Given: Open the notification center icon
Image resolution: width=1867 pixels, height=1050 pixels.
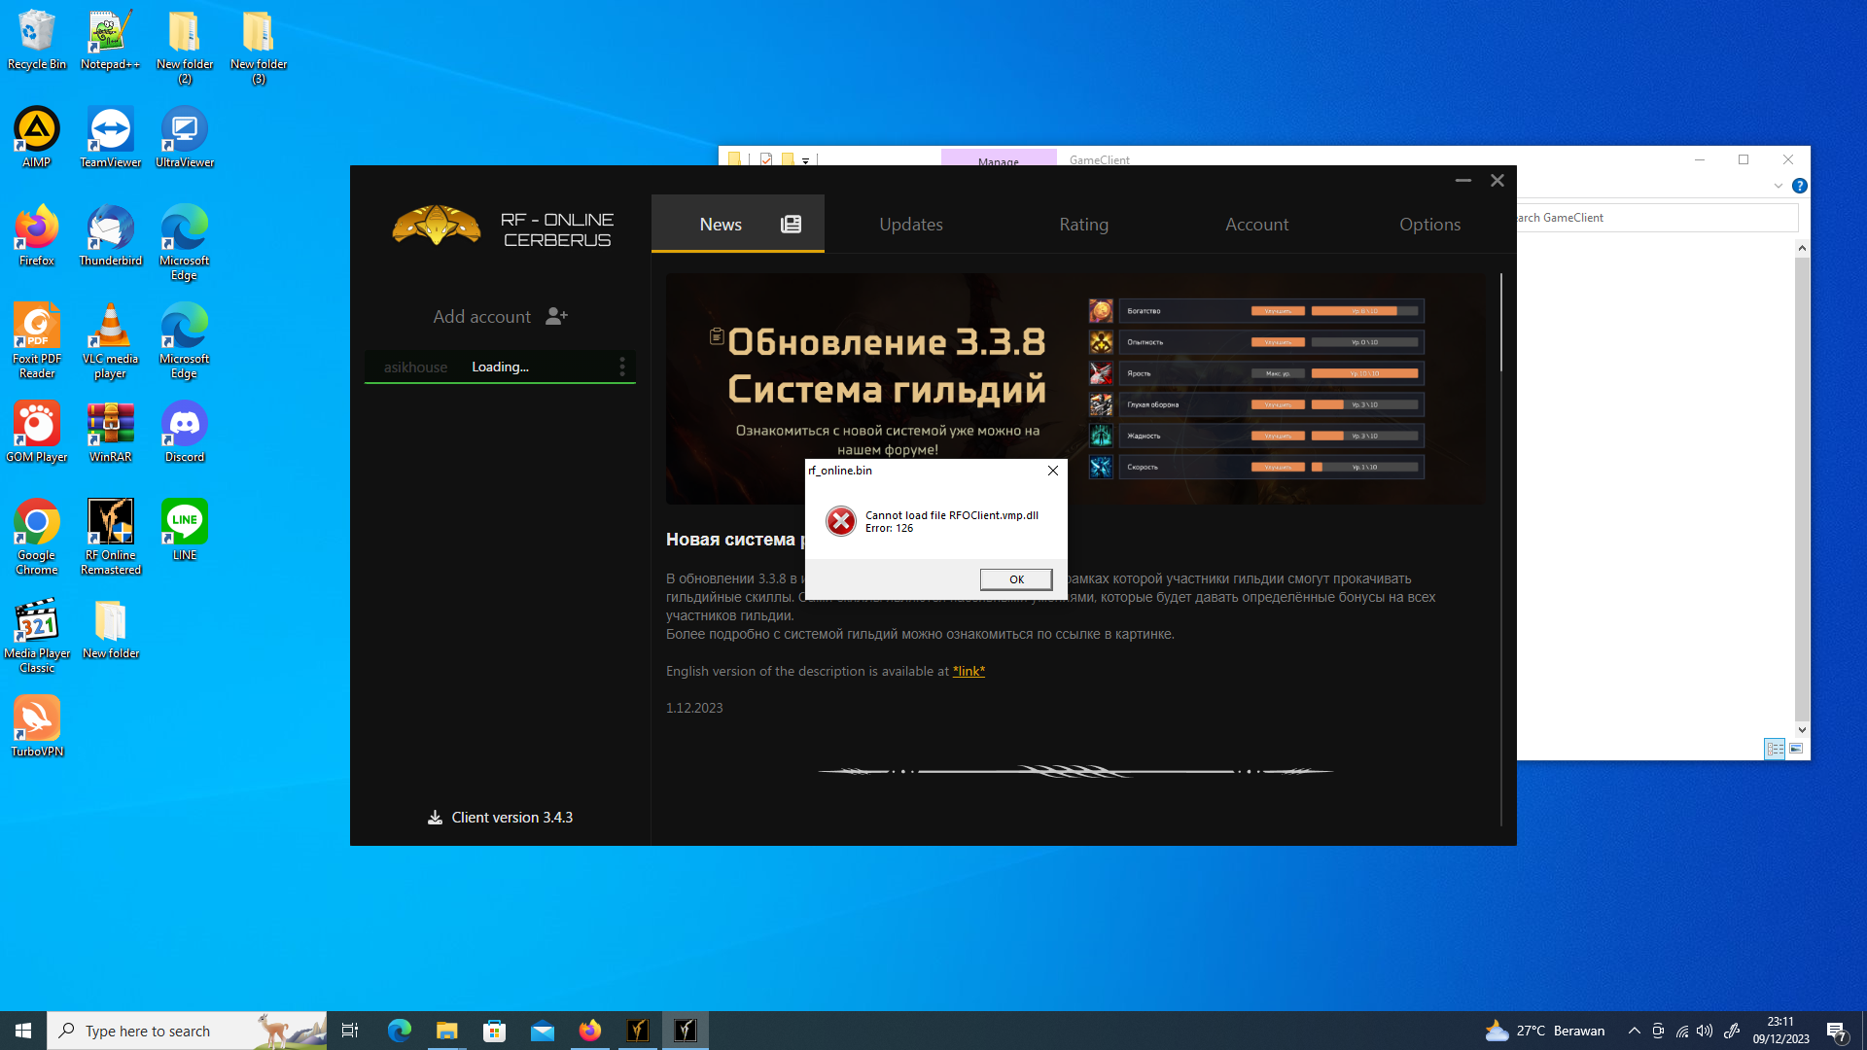Looking at the screenshot, I should (1837, 1032).
